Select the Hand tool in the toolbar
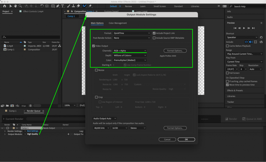This screenshot has height=162, width=266. coord(15,5)
